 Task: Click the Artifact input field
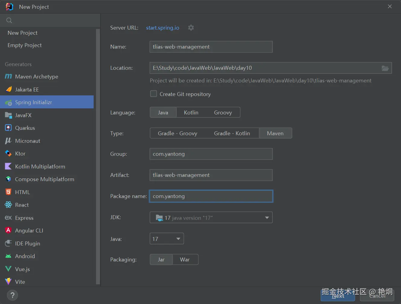click(x=211, y=175)
